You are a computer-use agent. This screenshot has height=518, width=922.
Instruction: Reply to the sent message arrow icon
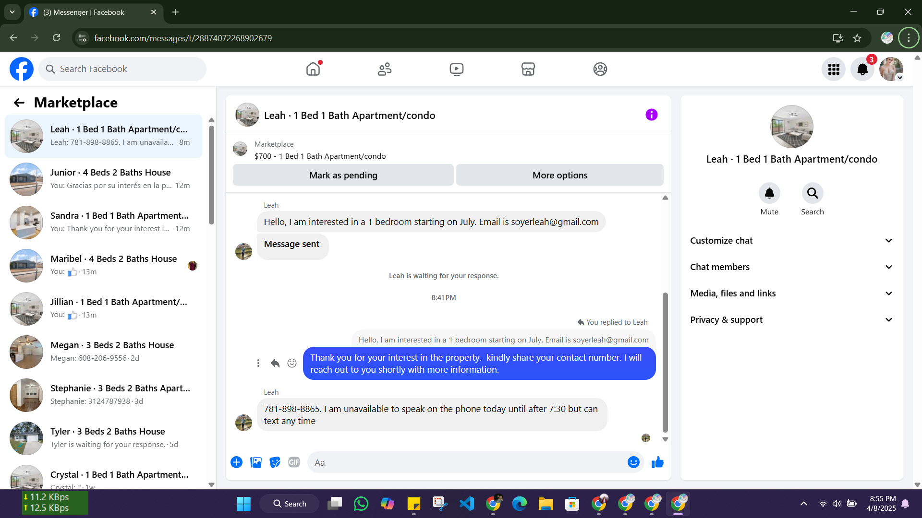click(275, 364)
